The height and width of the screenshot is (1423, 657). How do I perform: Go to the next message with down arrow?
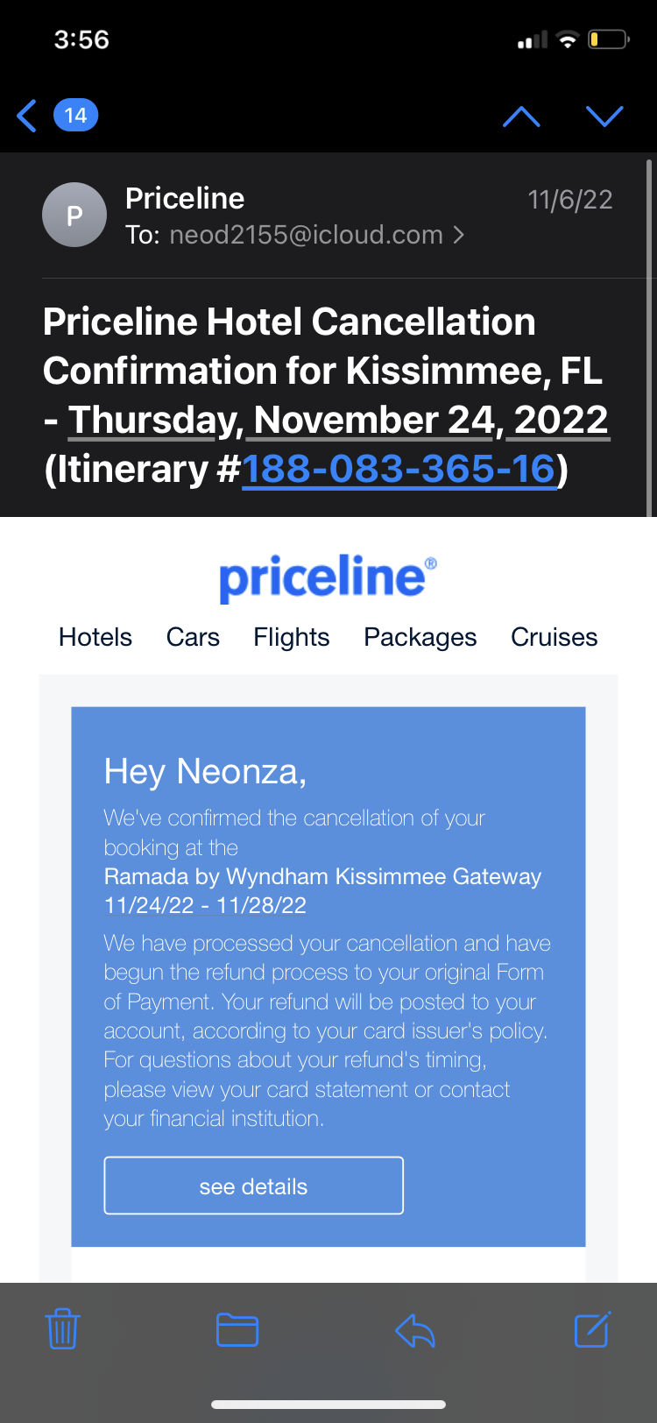point(604,116)
